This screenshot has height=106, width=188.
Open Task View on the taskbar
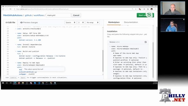(11, 83)
